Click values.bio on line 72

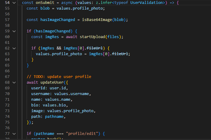[54, 105]
